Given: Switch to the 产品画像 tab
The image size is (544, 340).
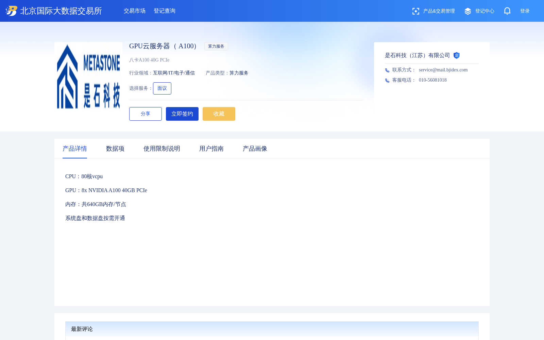Looking at the screenshot, I should [x=255, y=149].
